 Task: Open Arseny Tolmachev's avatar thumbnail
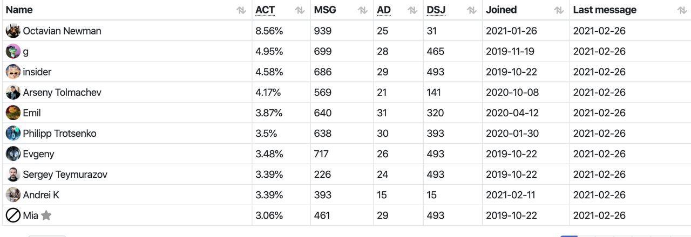pyautogui.click(x=13, y=92)
